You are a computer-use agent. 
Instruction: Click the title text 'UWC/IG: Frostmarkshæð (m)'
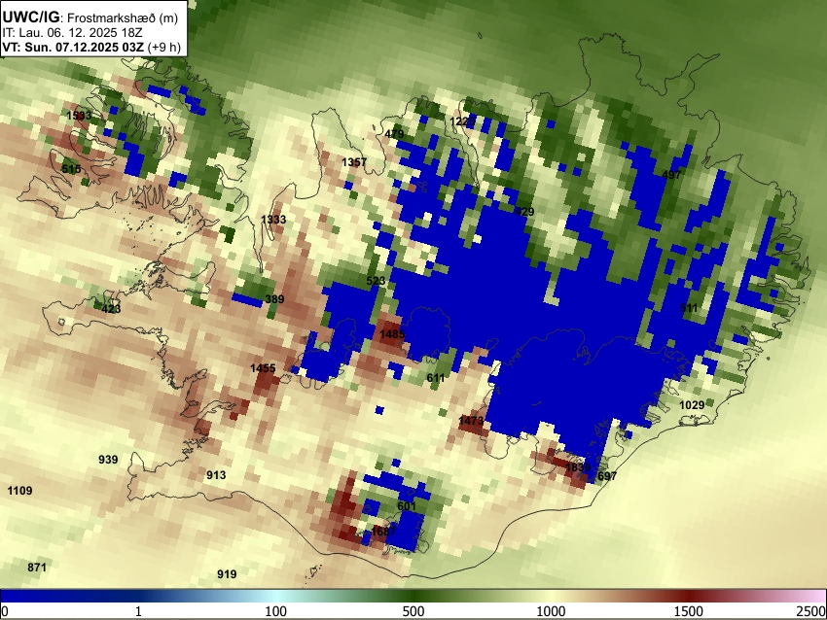coord(90,17)
